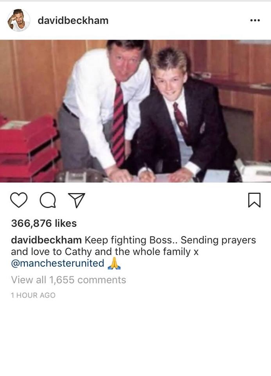Tap the 1 HOUR AGO timestamp
271x376 pixels.
tap(33, 295)
